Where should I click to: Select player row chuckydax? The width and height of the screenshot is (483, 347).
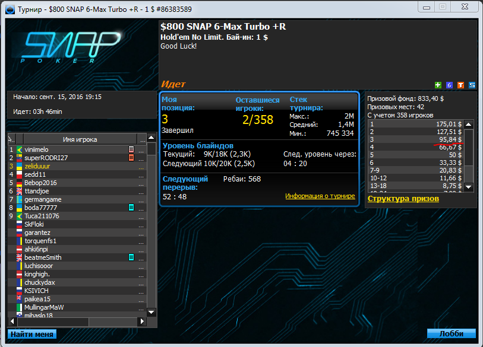coord(77,282)
